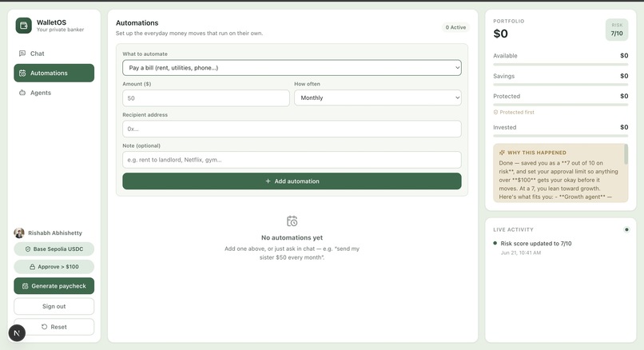Click the Why This Happened sparkle icon

(502, 153)
